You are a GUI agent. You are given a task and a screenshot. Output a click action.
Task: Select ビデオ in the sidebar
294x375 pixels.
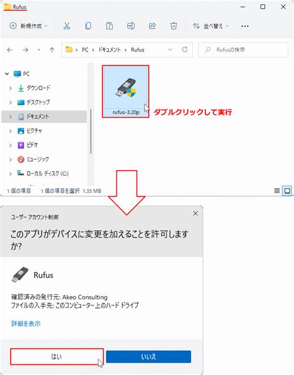point(28,145)
